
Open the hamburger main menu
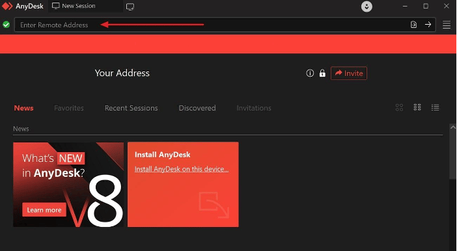point(447,25)
